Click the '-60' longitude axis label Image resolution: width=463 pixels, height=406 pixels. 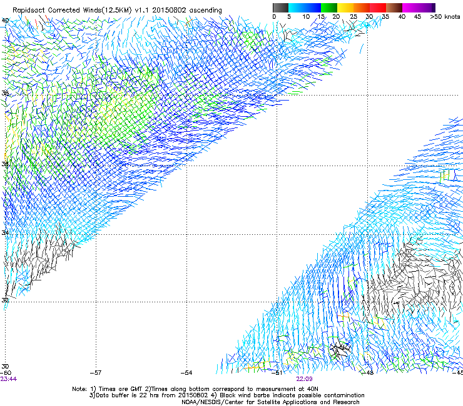click(6, 373)
